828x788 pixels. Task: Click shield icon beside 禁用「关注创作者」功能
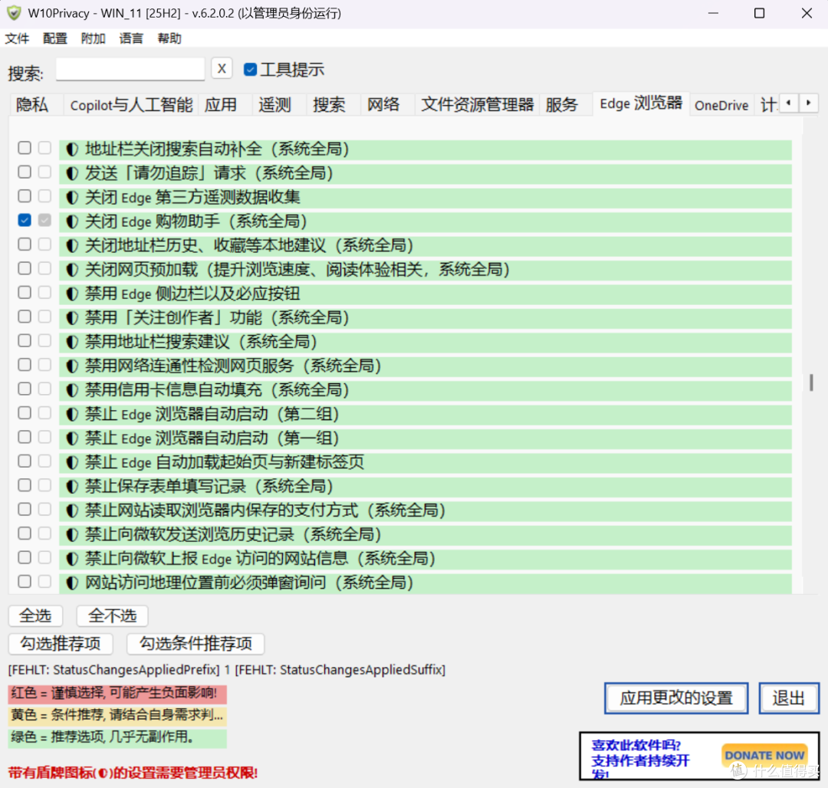72,318
